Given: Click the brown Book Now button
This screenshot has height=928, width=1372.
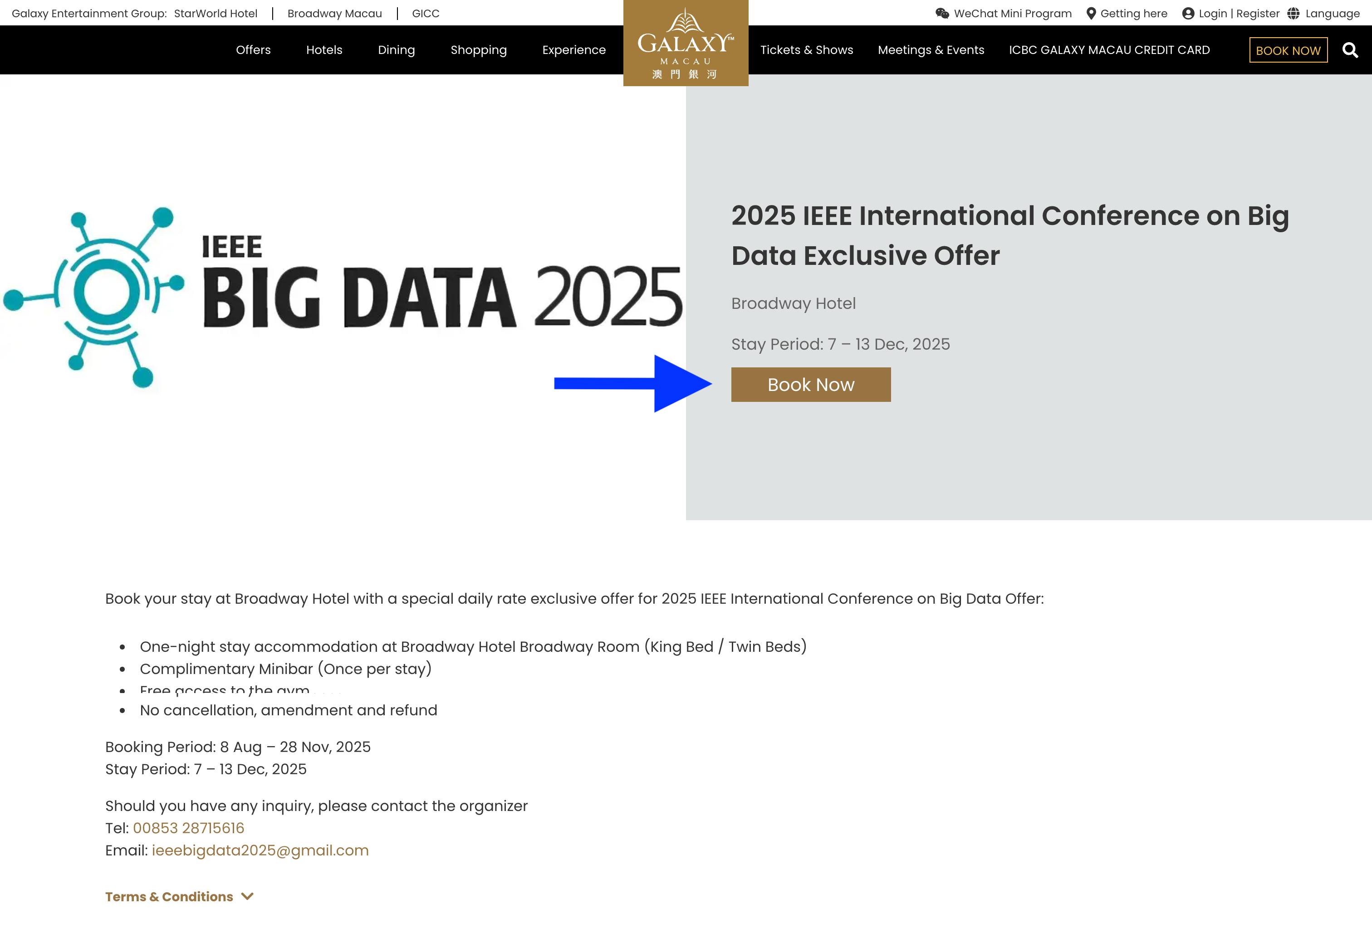Looking at the screenshot, I should click(x=811, y=384).
